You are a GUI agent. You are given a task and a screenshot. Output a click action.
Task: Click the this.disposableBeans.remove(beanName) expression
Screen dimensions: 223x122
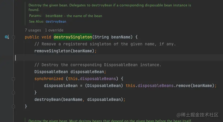170,86
